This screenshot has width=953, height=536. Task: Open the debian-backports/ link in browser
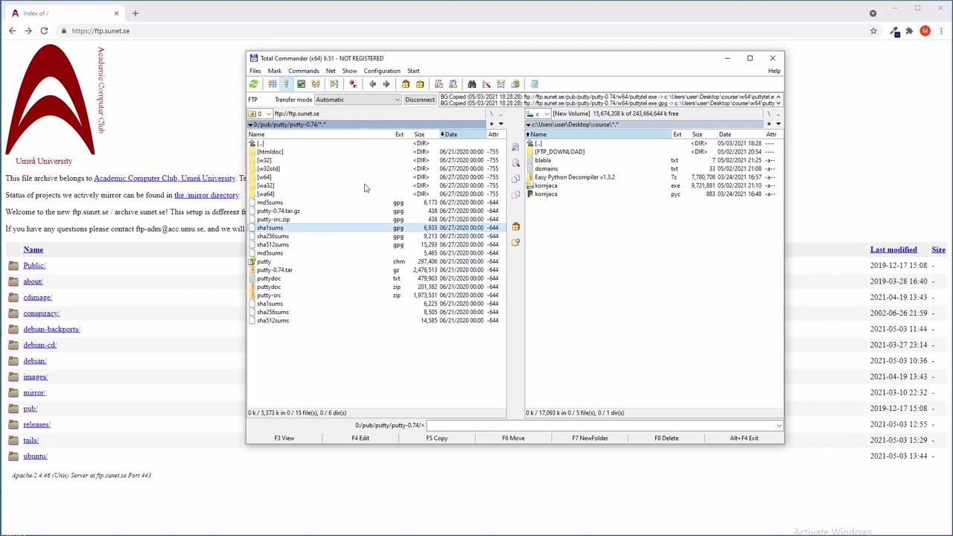tap(51, 329)
